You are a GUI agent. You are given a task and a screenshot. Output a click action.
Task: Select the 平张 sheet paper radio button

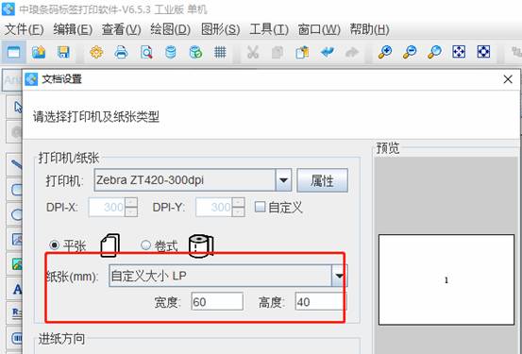[x=54, y=245]
